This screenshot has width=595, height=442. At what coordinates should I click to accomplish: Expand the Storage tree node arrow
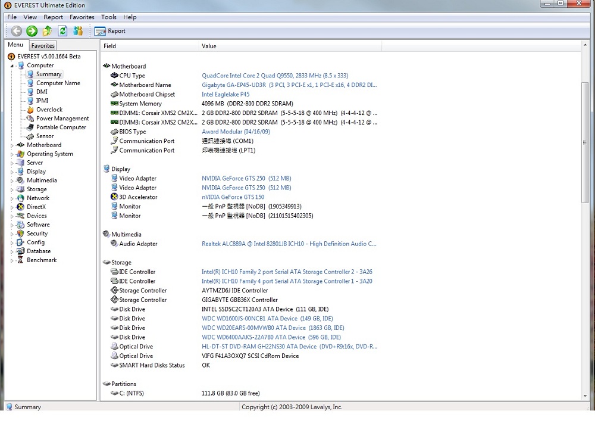12,189
